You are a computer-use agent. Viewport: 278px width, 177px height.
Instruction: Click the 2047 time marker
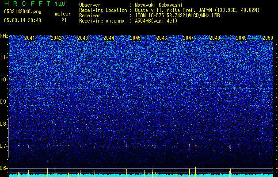(x=188, y=38)
